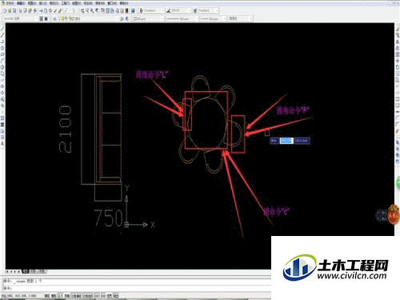
Task: Select the Move modify tool
Action: [398, 61]
